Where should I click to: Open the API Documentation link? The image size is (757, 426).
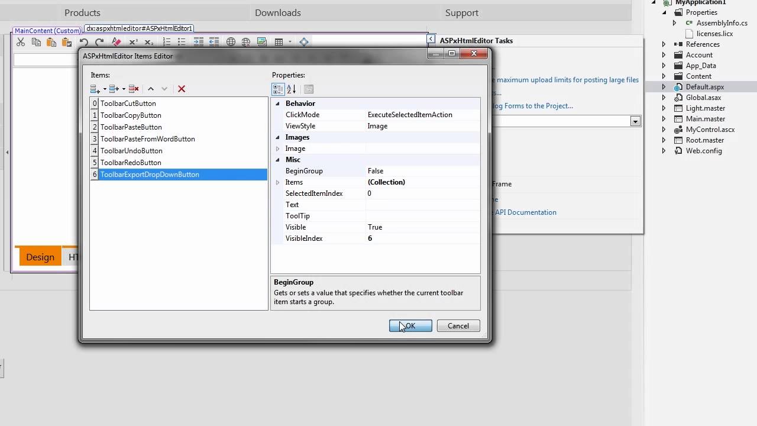coord(525,212)
